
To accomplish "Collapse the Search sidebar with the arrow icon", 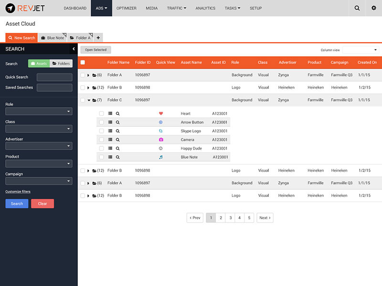I will tap(74, 49).
